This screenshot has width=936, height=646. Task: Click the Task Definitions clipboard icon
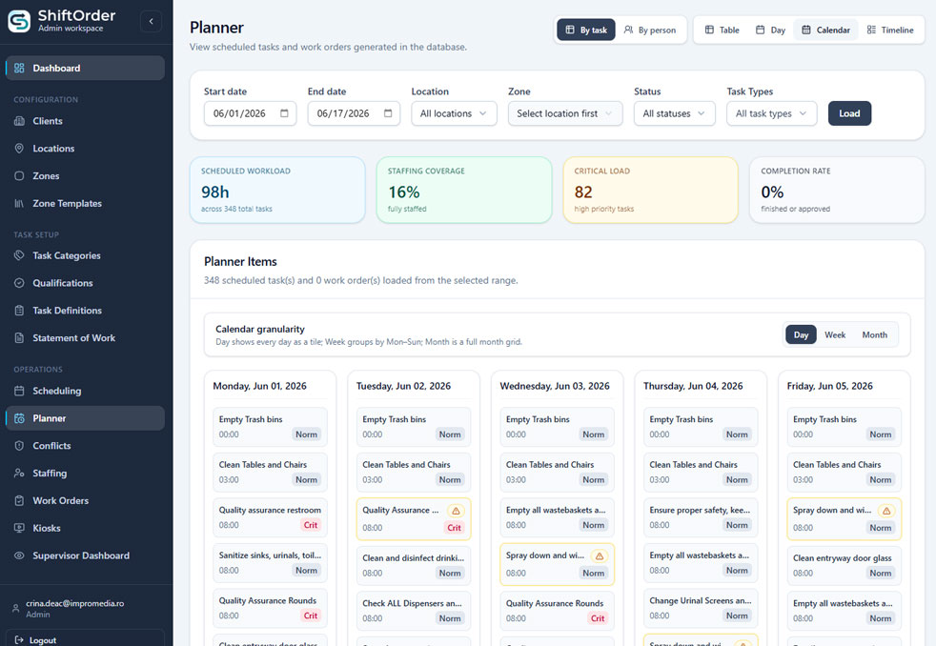pos(19,311)
